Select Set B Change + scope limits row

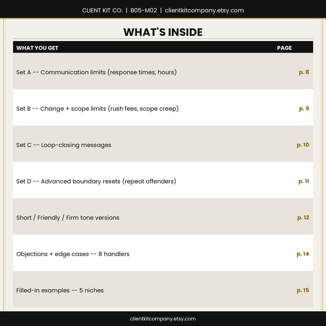pyautogui.click(x=163, y=108)
